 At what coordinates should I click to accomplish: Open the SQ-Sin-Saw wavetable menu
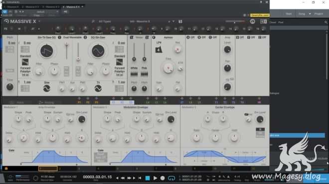(98, 37)
